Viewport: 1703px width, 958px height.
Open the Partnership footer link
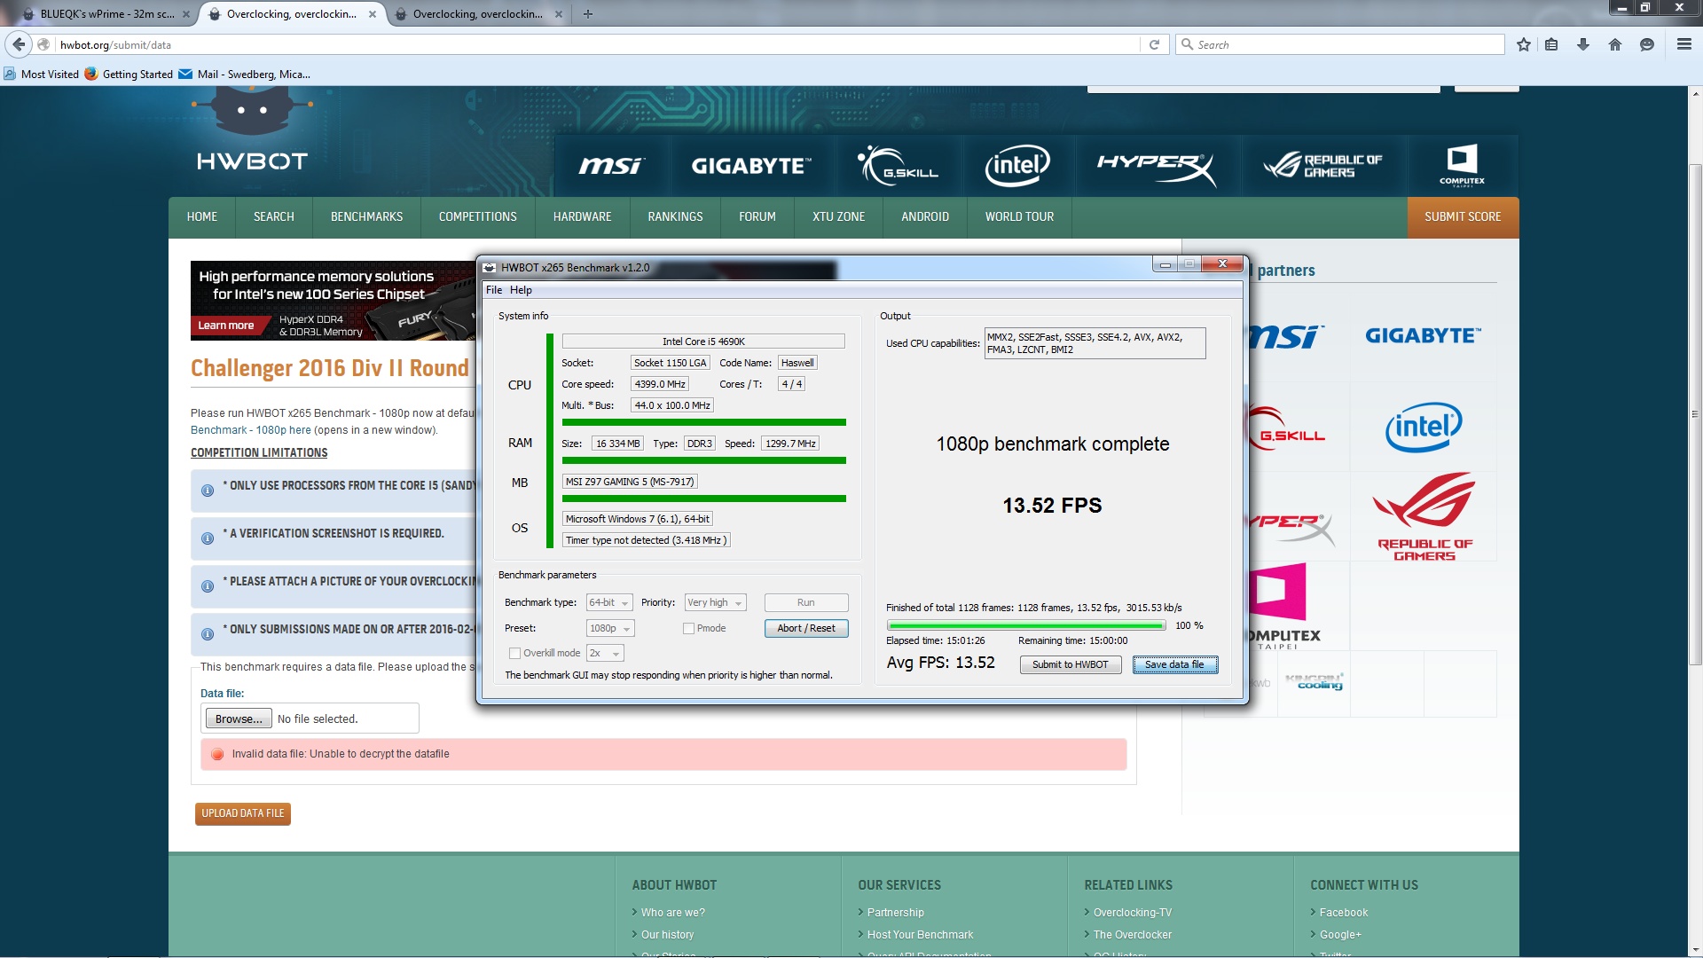tap(895, 912)
